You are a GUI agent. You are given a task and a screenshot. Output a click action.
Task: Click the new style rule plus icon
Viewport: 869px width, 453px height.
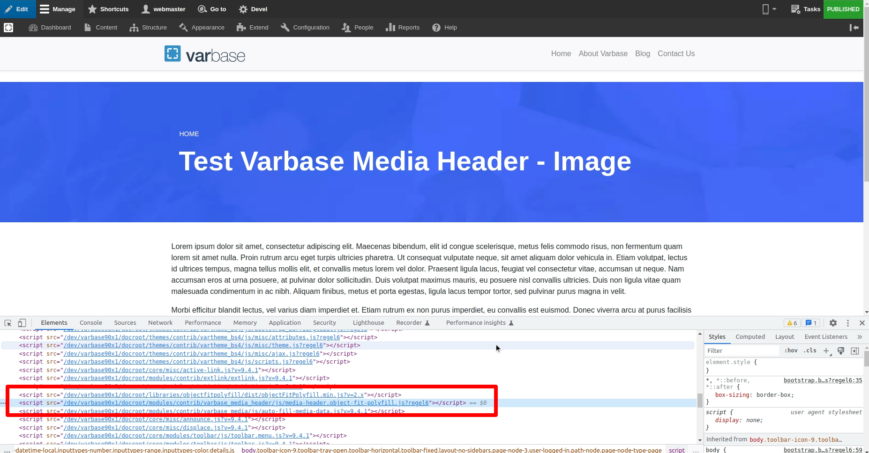point(827,351)
